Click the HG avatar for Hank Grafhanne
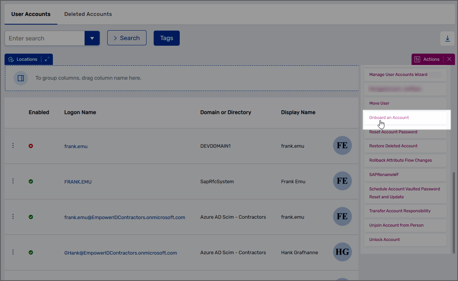The height and width of the screenshot is (281, 458). point(342,252)
